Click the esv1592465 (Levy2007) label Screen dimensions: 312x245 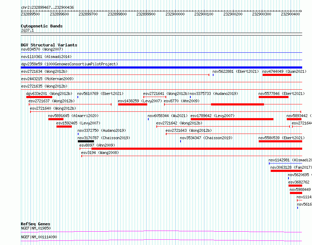pyautogui.click(x=78, y=123)
